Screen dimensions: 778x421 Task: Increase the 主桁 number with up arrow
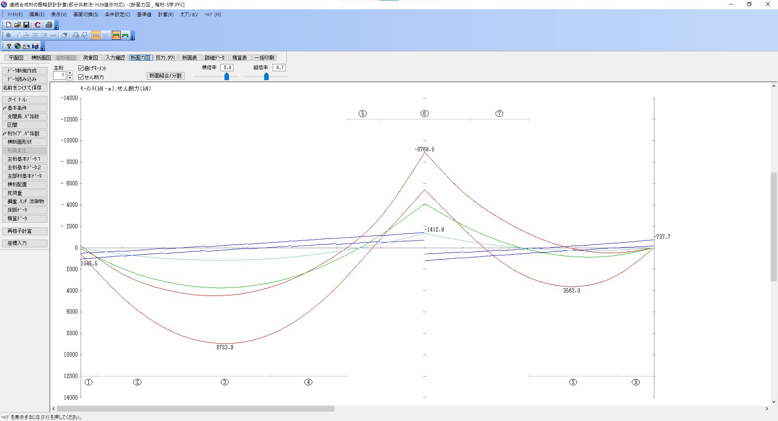(x=70, y=73)
